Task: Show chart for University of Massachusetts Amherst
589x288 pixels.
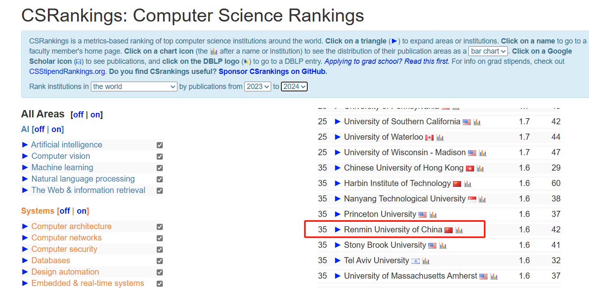Action: (x=494, y=276)
